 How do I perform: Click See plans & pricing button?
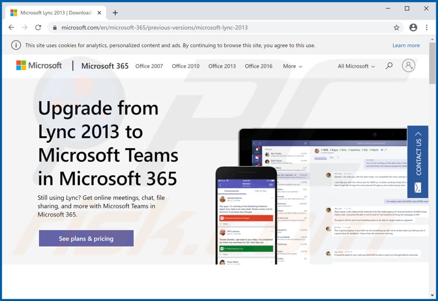[86, 238]
